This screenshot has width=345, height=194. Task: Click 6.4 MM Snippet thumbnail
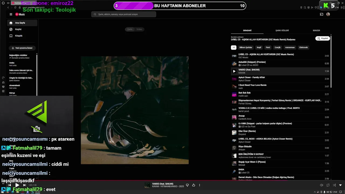(234, 125)
